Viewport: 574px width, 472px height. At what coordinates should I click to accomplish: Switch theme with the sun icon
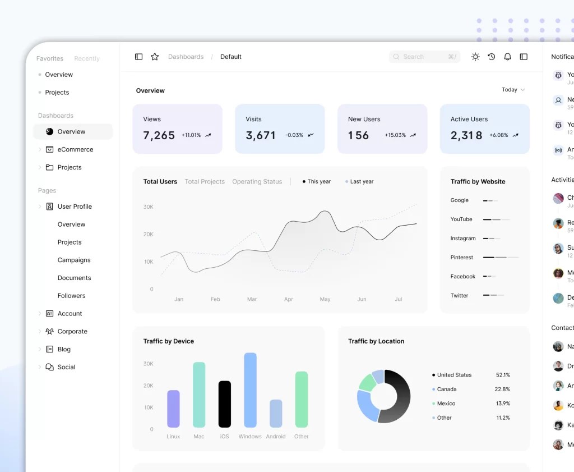pos(475,57)
